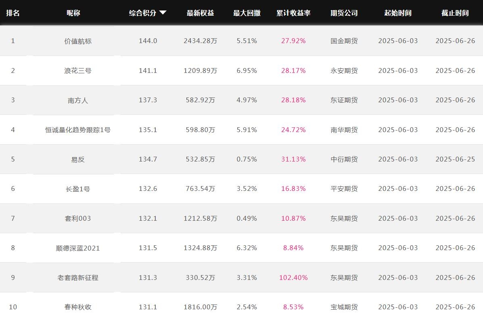Select nickname 恒诚量化趋势跟踪1号

tap(78, 130)
